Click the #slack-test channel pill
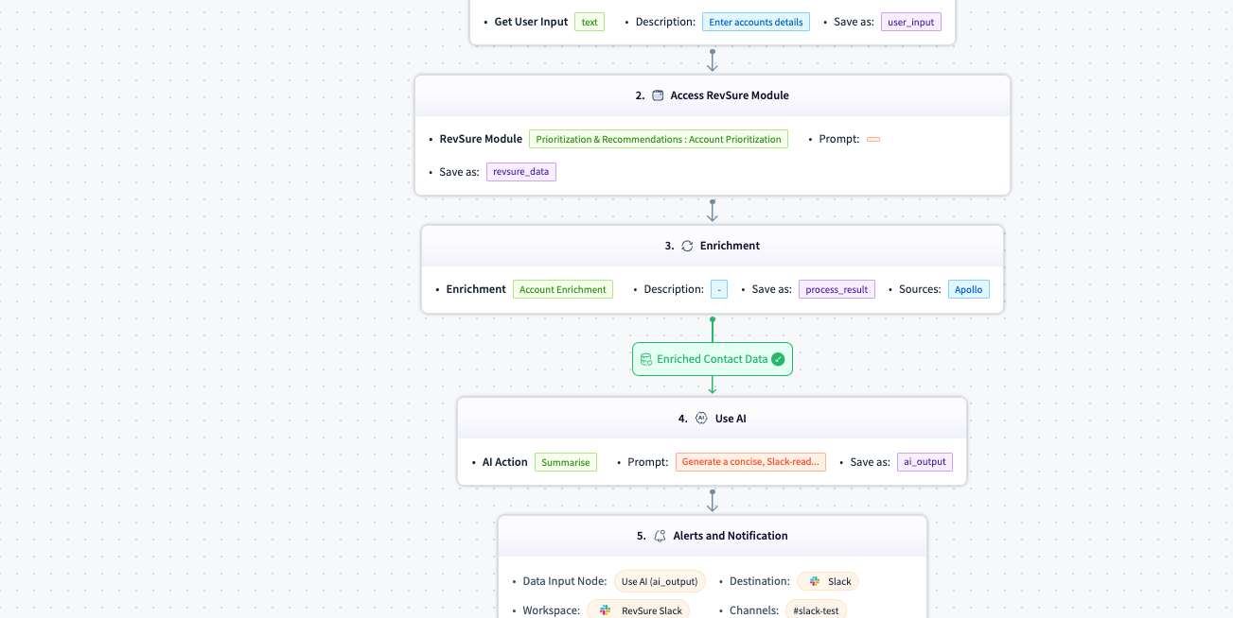Screen dimensions: 1233x618 point(816,610)
